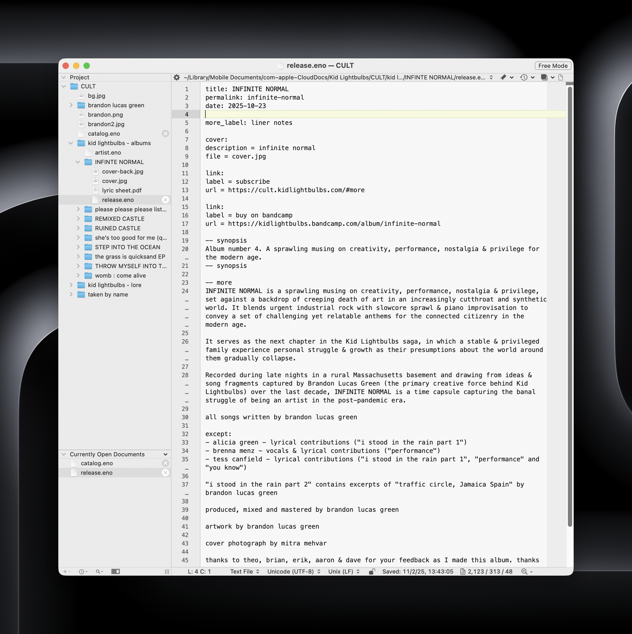632x634 pixels.
Task: Open the Unicode (UTF-8) encoding dropdown
Action: click(x=293, y=572)
